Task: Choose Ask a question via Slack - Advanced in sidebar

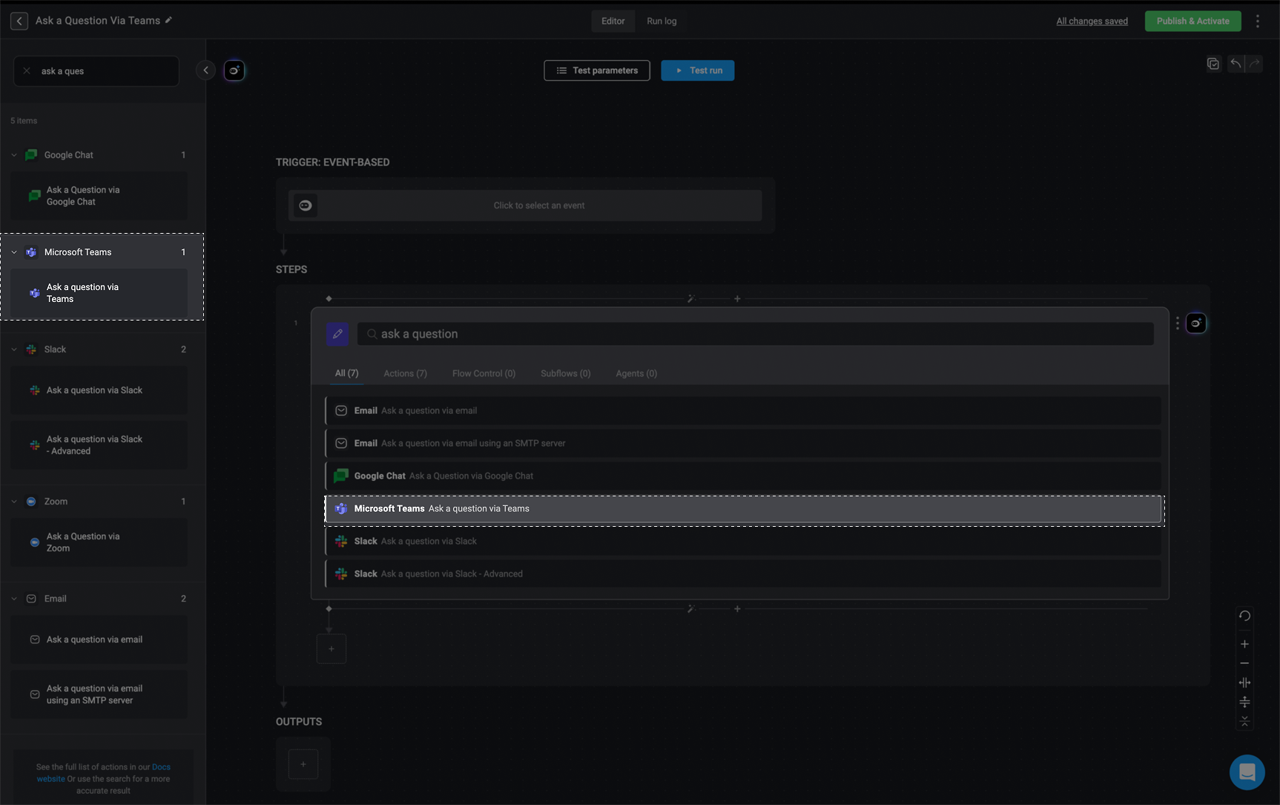Action: click(99, 445)
